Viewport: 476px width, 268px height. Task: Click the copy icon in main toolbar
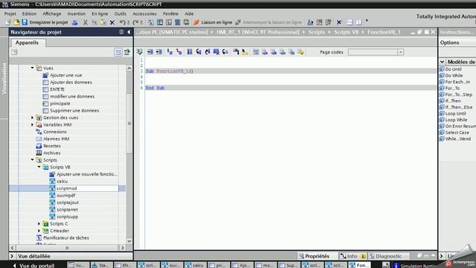tap(94, 22)
